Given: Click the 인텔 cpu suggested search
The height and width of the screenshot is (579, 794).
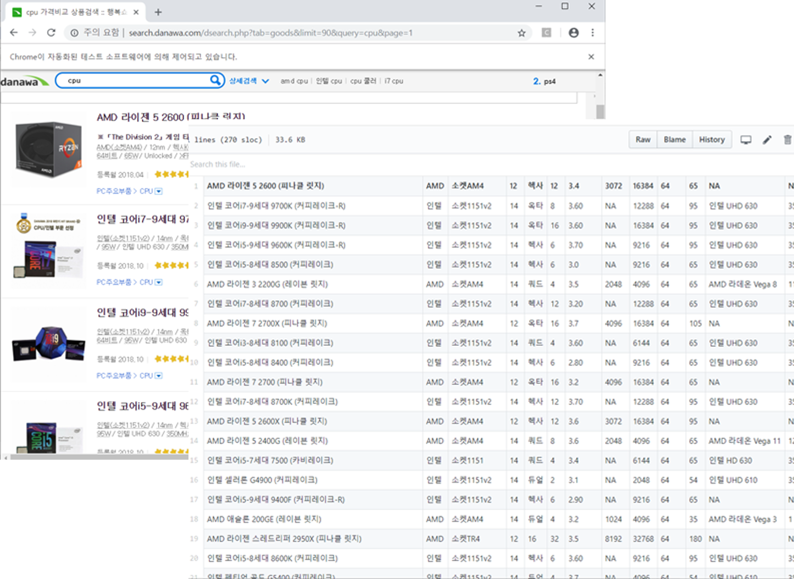Looking at the screenshot, I should click(329, 81).
